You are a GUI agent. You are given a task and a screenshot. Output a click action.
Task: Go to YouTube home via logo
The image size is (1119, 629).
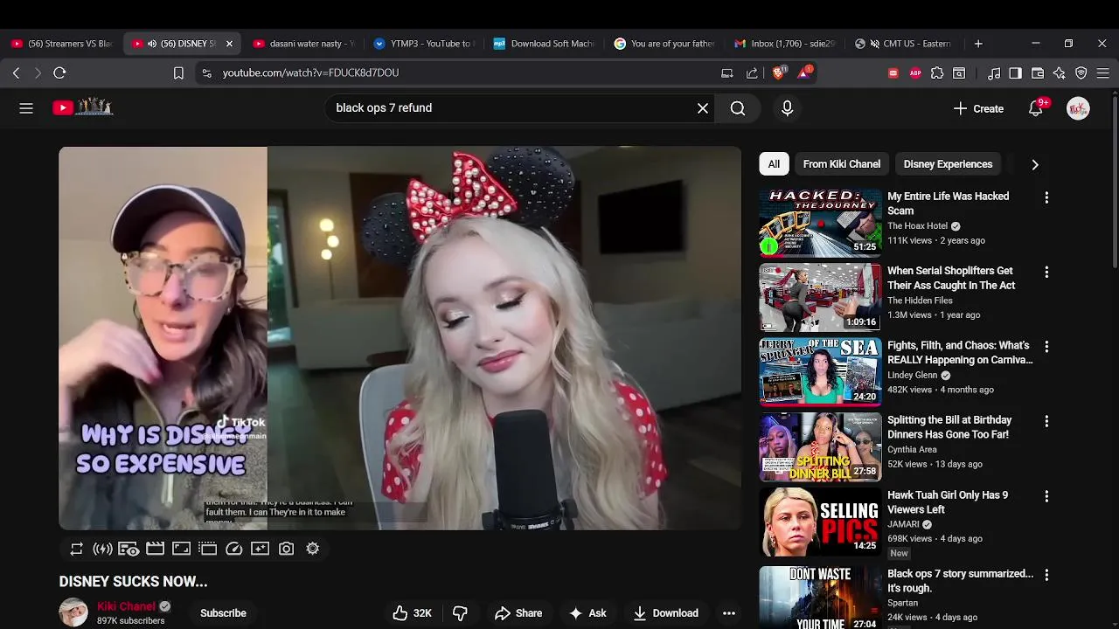pos(82,107)
